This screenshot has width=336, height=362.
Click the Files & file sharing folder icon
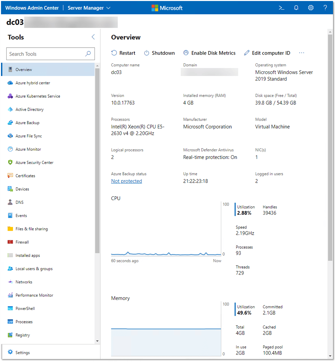(10, 229)
